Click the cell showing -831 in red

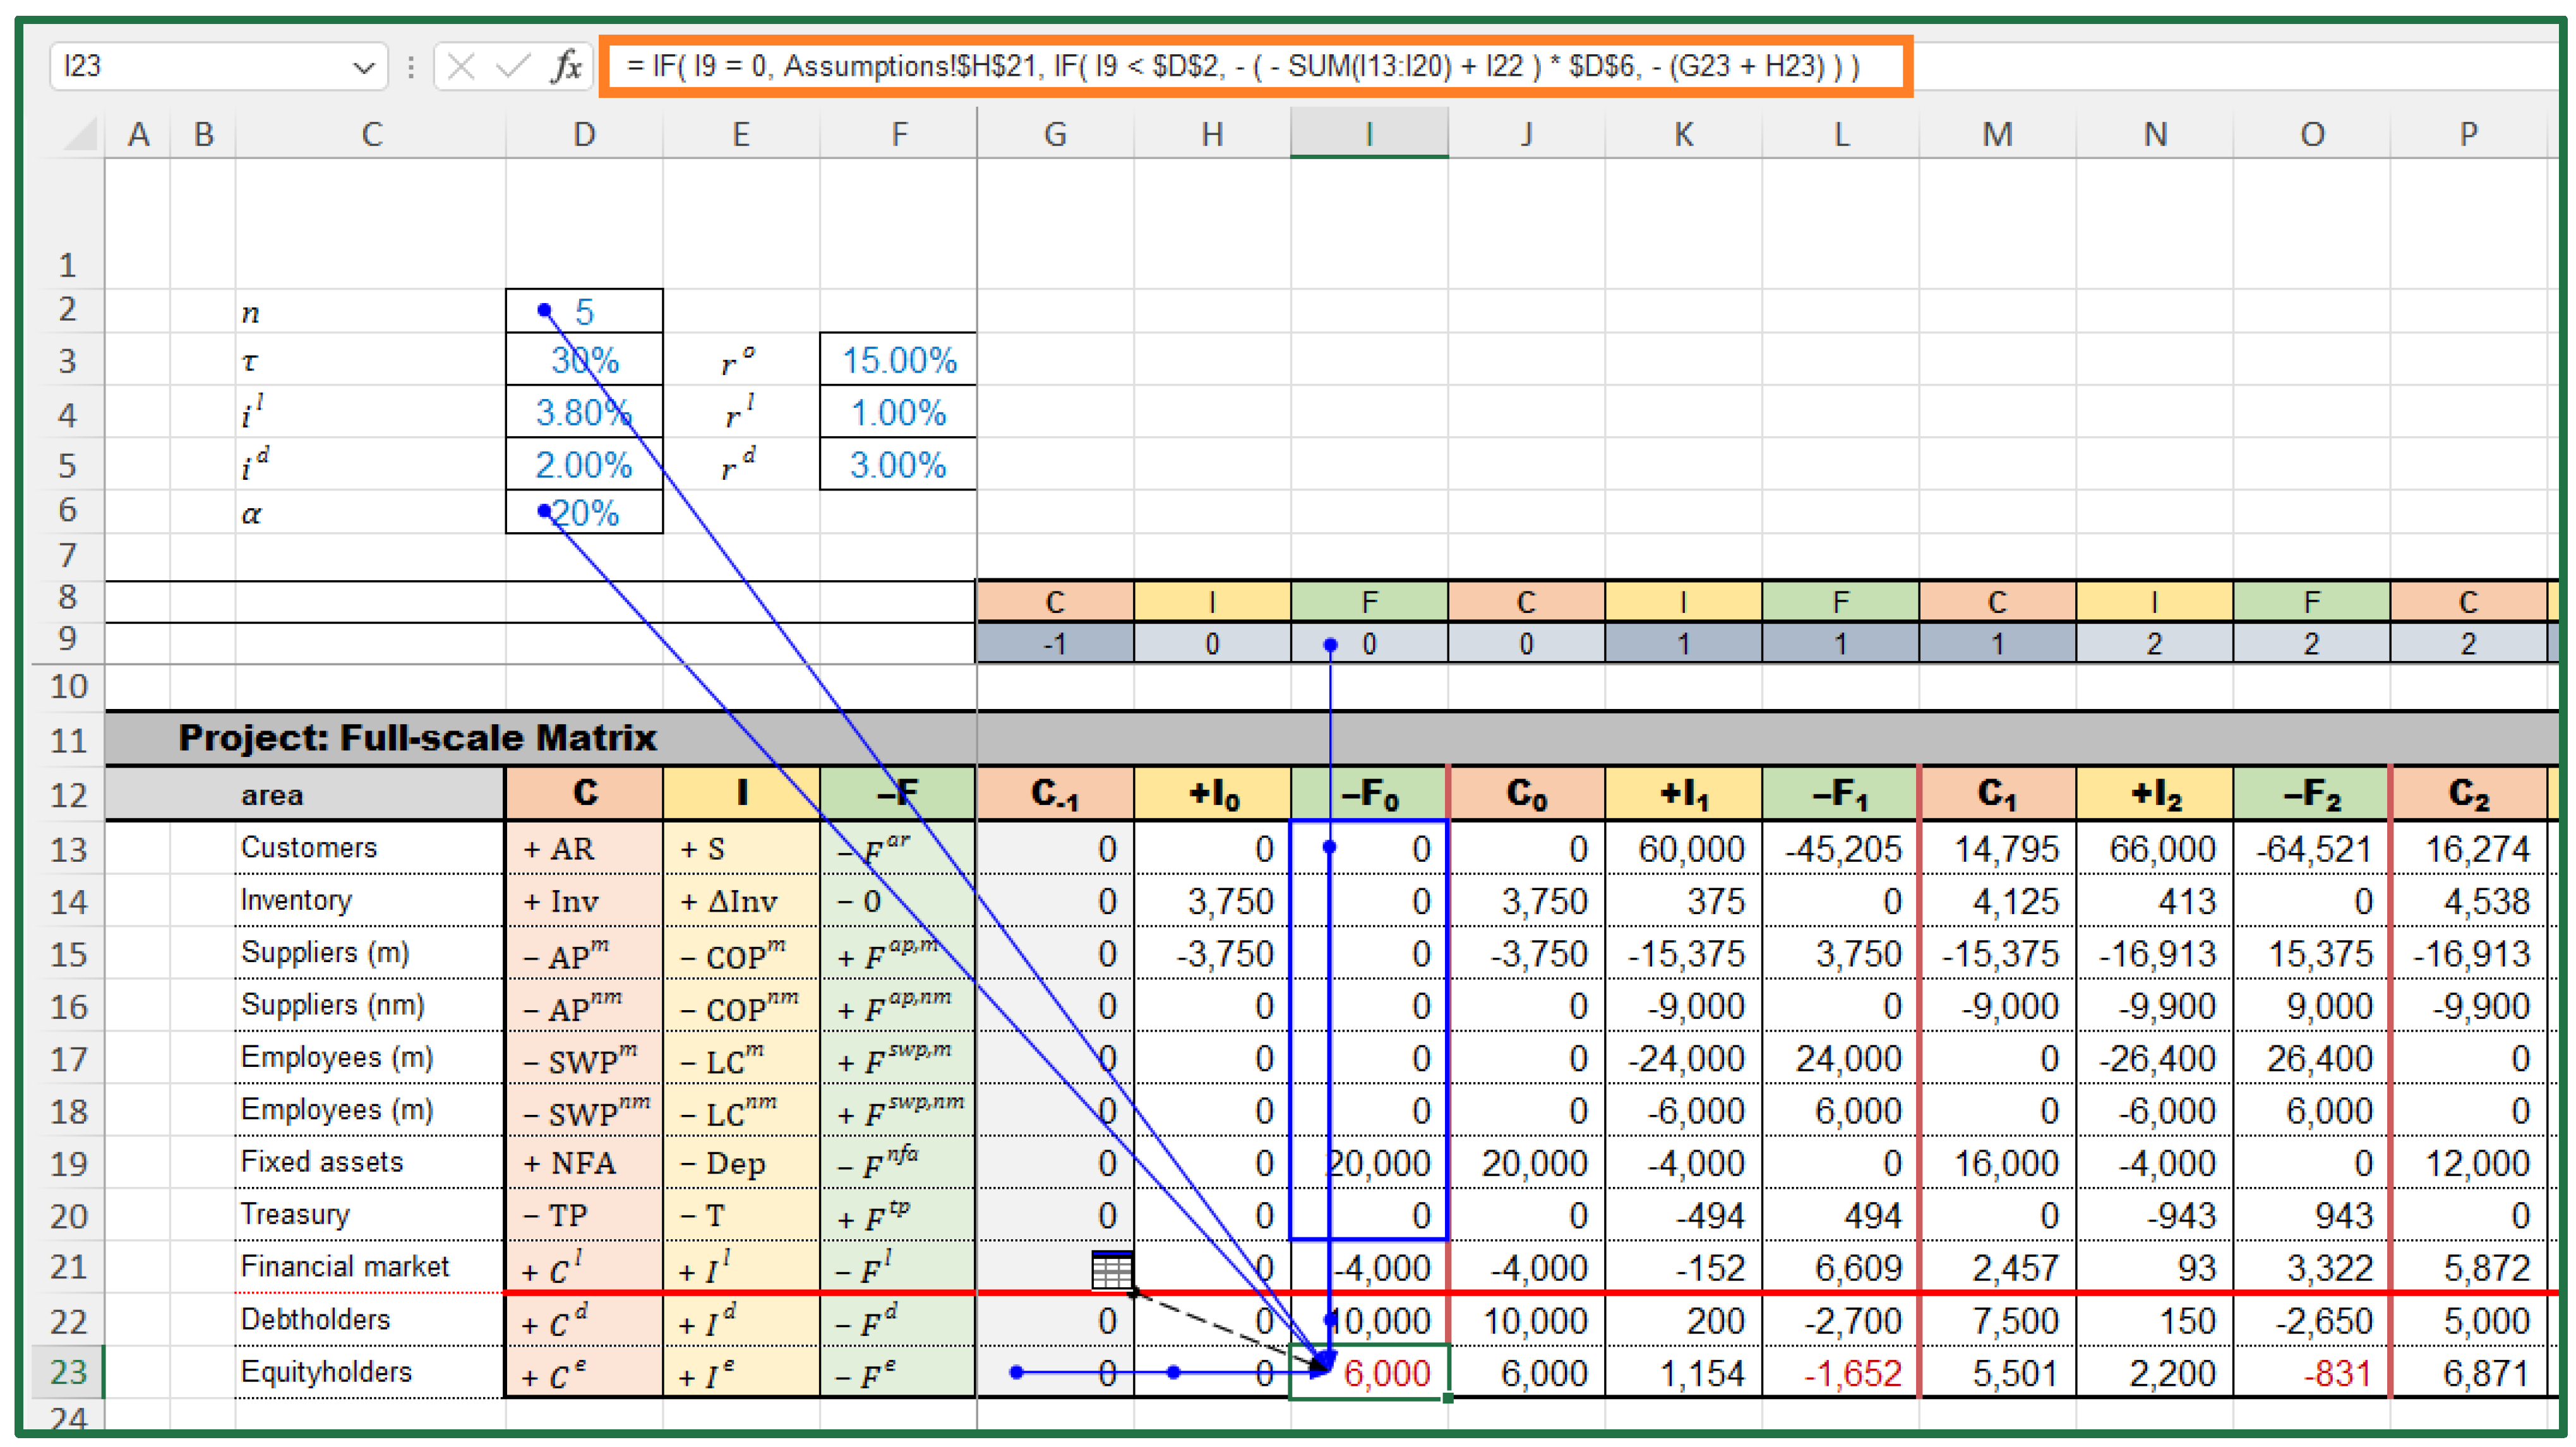tap(2311, 1372)
